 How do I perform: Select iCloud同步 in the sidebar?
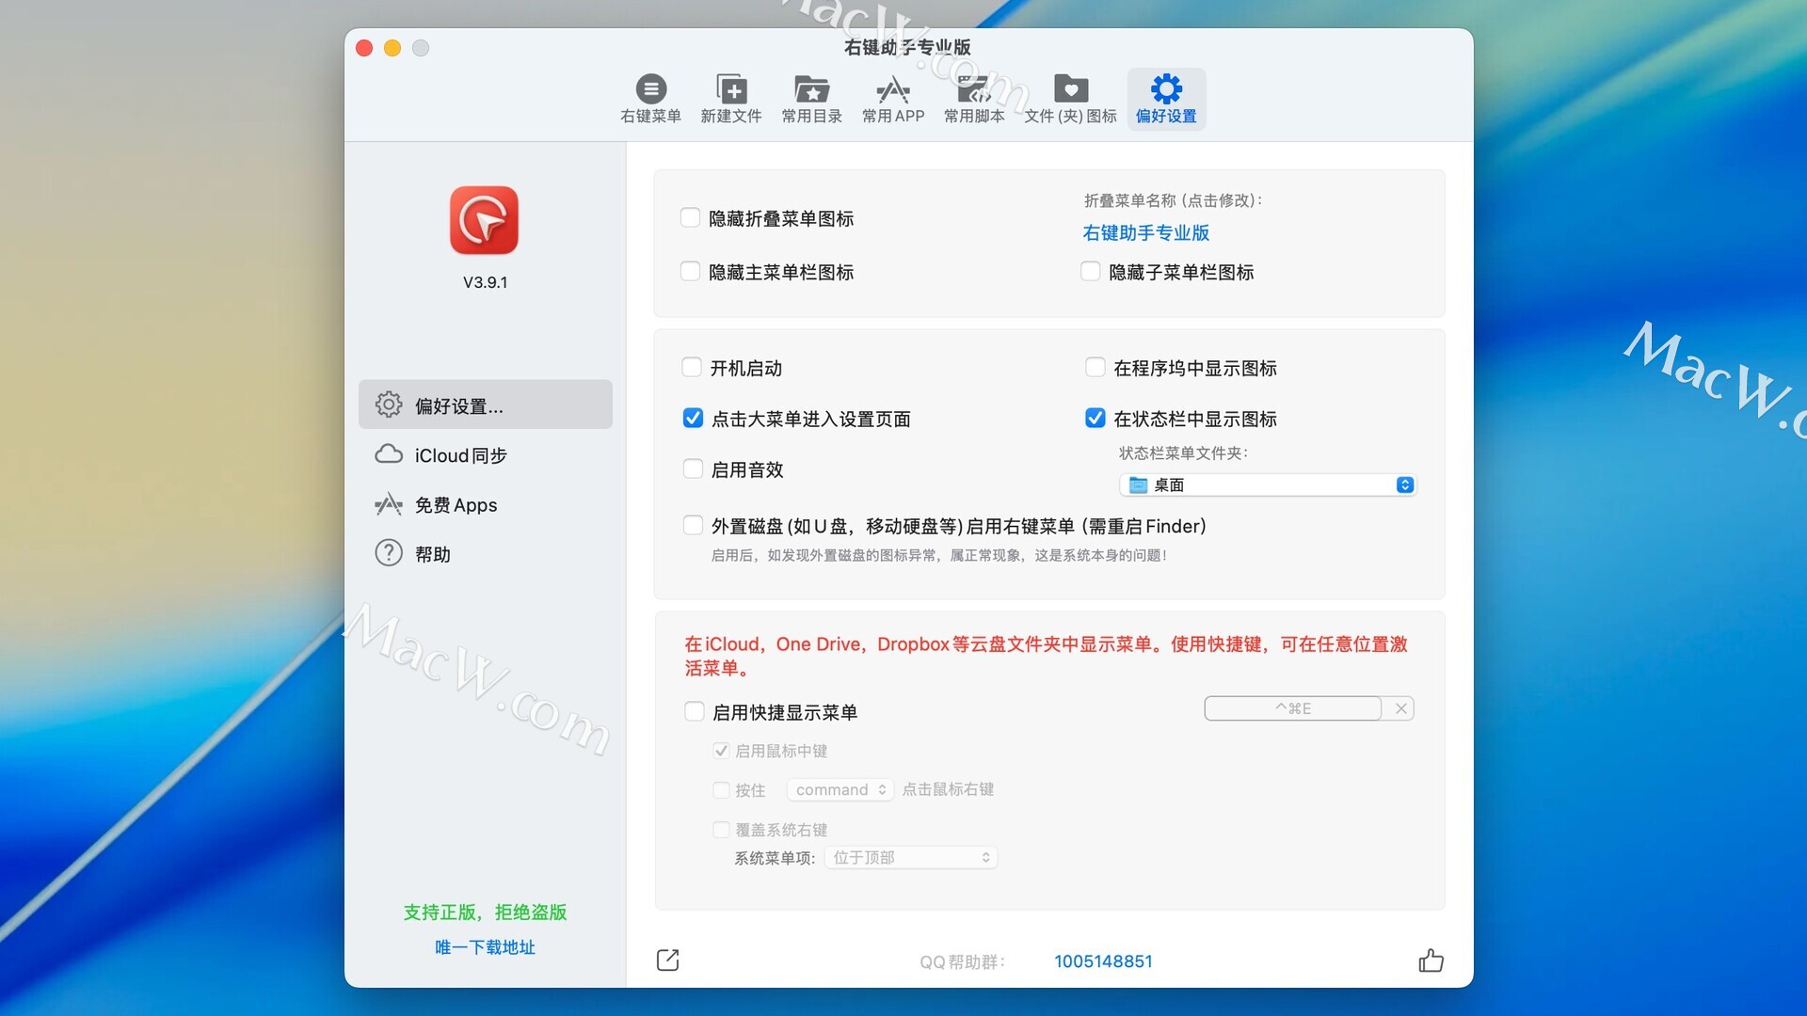coord(461,455)
